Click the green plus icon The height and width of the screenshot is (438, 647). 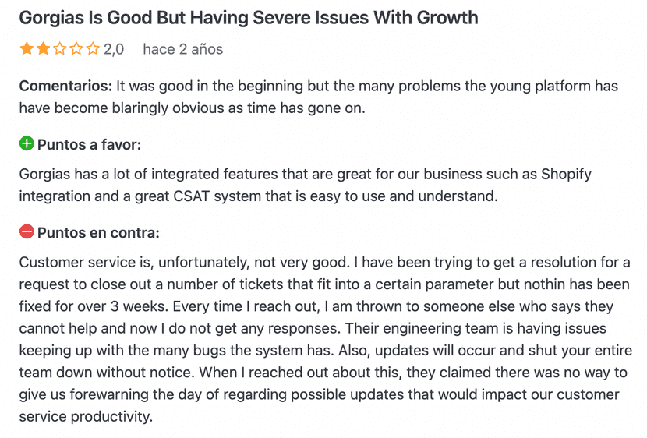coord(27,144)
